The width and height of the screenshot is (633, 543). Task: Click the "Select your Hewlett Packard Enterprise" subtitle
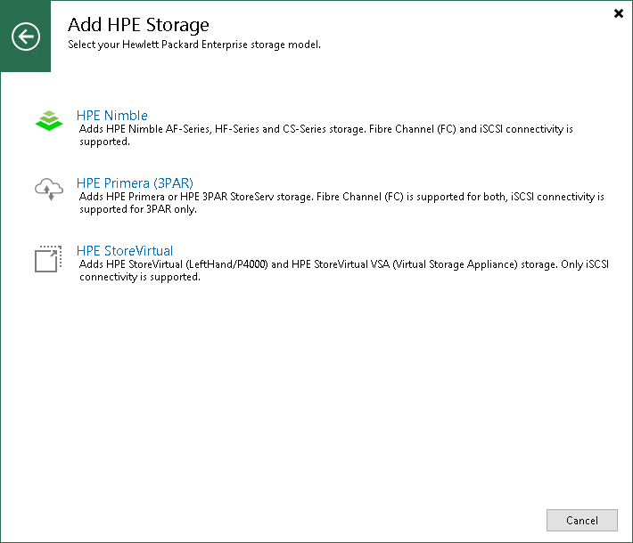point(193,44)
